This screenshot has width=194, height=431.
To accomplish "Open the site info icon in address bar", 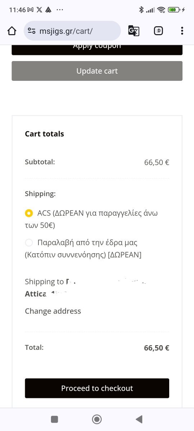I will [32, 31].
